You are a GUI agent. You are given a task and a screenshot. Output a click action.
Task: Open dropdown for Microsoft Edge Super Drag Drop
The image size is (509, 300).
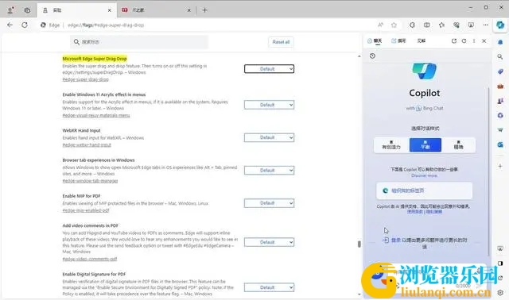[269, 69]
